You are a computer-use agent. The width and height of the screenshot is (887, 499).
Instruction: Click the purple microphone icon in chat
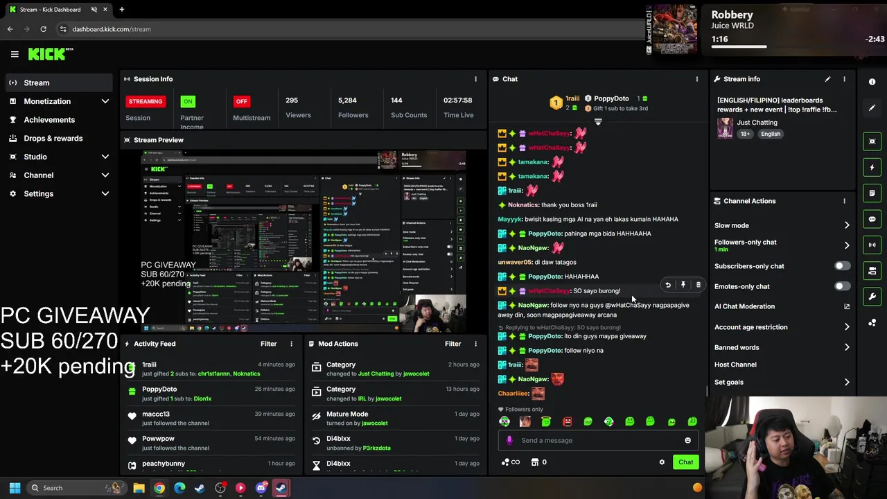tap(509, 440)
